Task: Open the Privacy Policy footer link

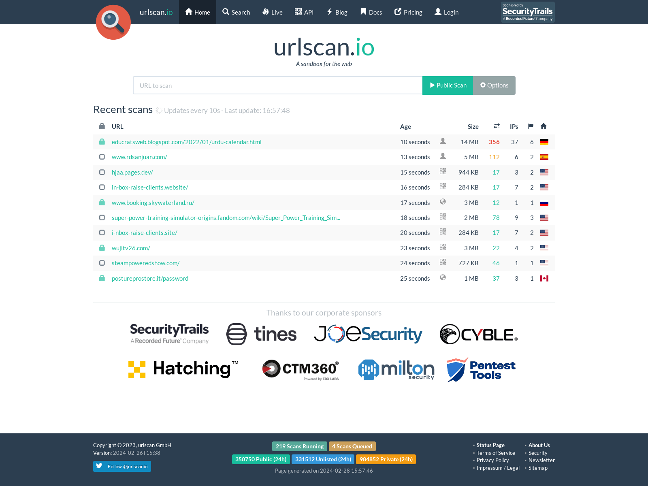Action: tap(492, 460)
